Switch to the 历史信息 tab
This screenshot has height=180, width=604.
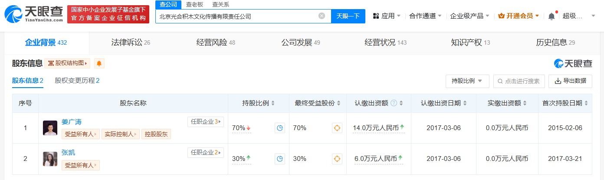pos(555,43)
